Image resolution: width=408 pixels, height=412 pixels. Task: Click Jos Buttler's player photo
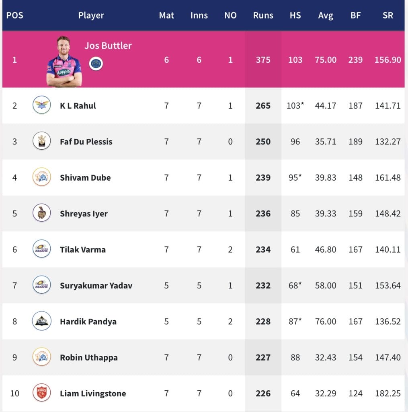pyautogui.click(x=64, y=62)
